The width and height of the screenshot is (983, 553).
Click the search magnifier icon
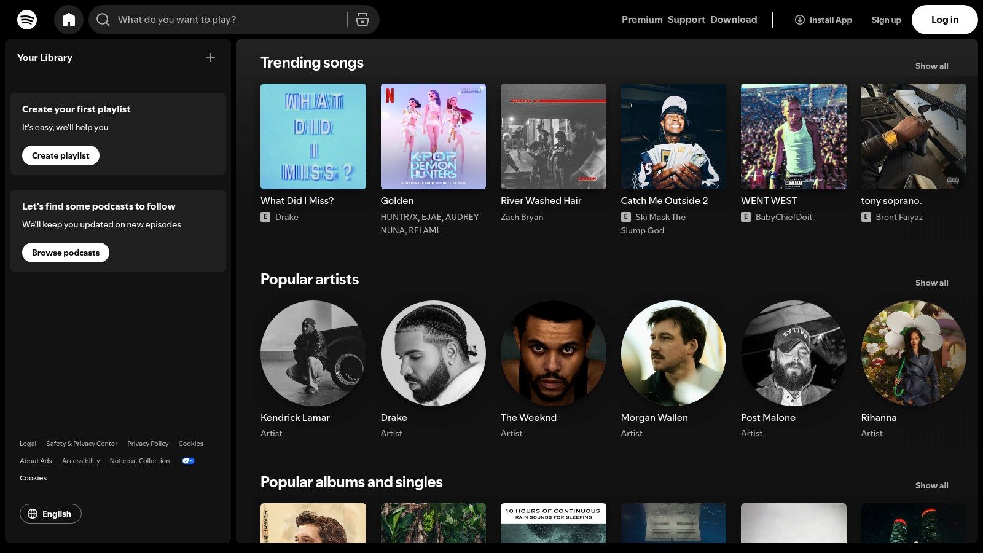point(103,20)
